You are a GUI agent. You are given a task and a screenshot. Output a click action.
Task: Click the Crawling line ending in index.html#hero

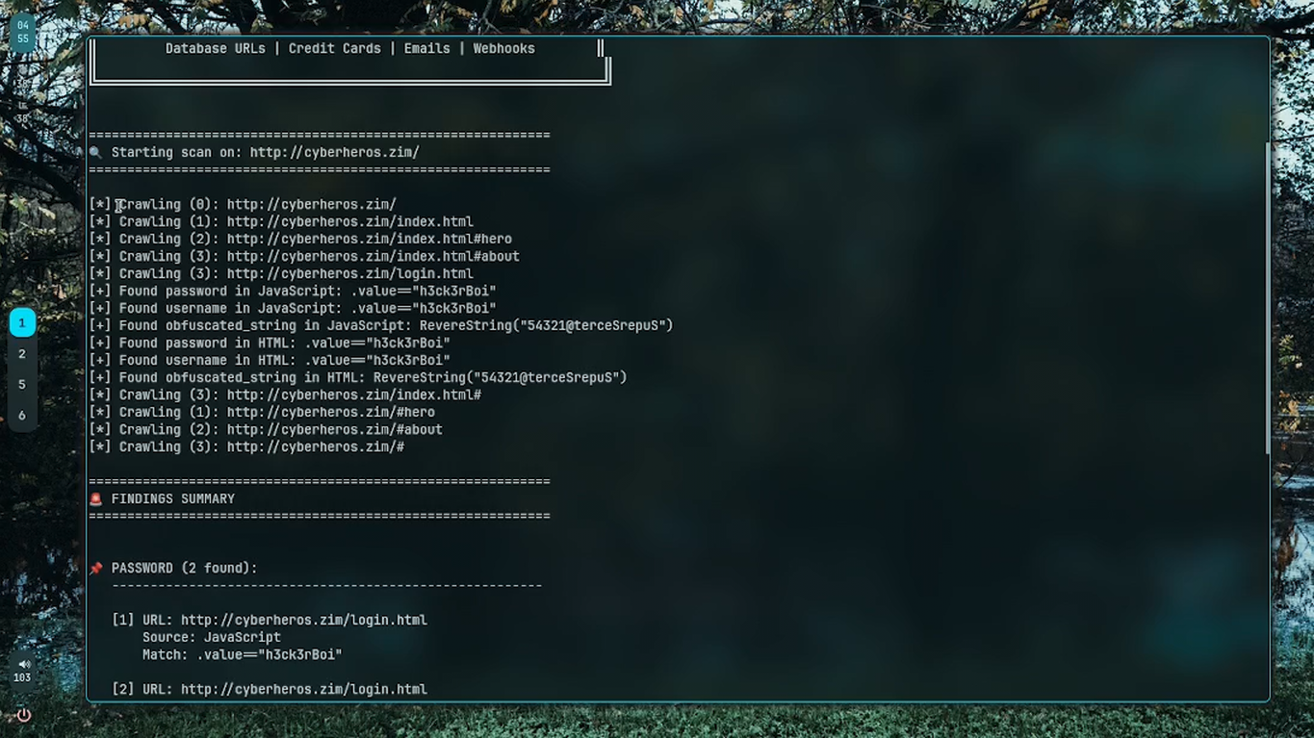pos(300,240)
